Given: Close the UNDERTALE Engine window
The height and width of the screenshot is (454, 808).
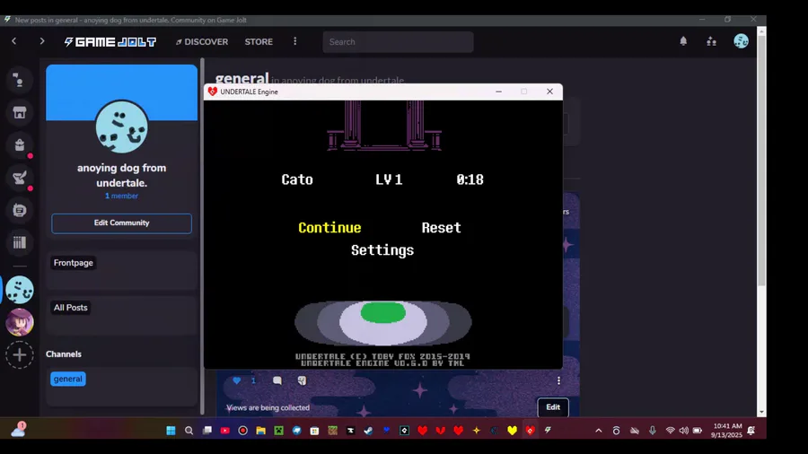Looking at the screenshot, I should (x=549, y=92).
